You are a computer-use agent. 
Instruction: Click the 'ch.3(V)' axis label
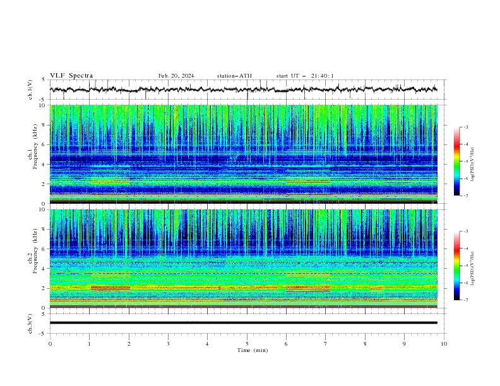tap(30, 324)
